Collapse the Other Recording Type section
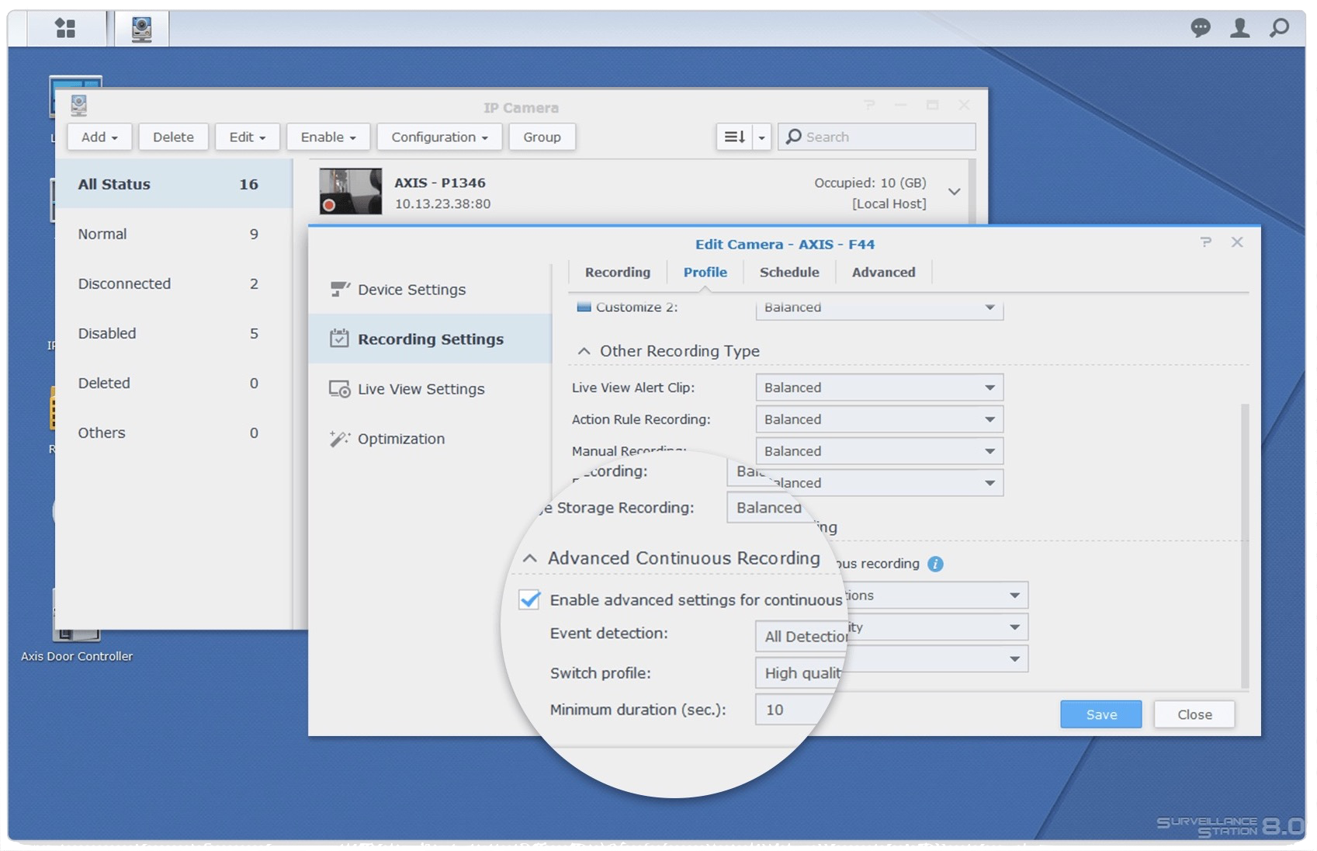The height and width of the screenshot is (851, 1317). 584,351
